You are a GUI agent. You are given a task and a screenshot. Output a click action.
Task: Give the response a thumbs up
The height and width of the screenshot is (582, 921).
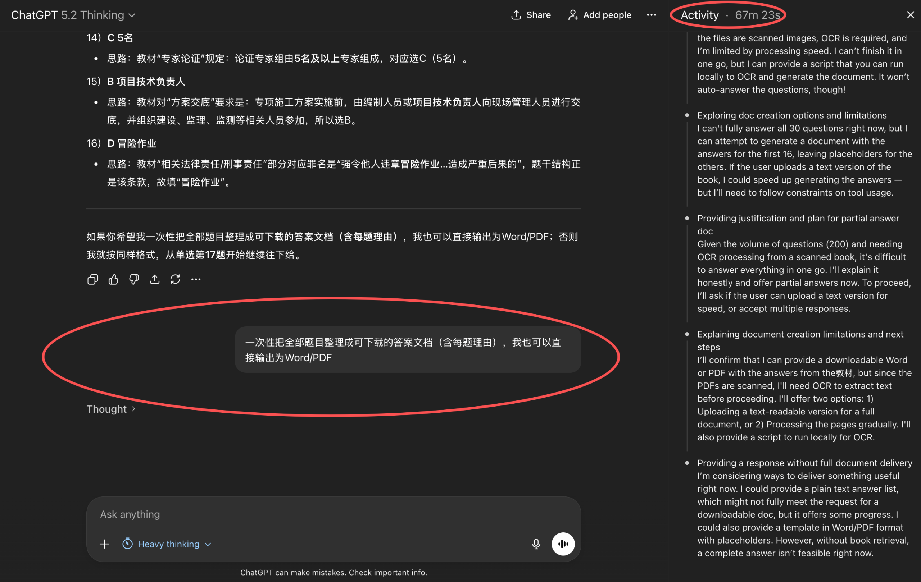pyautogui.click(x=113, y=279)
